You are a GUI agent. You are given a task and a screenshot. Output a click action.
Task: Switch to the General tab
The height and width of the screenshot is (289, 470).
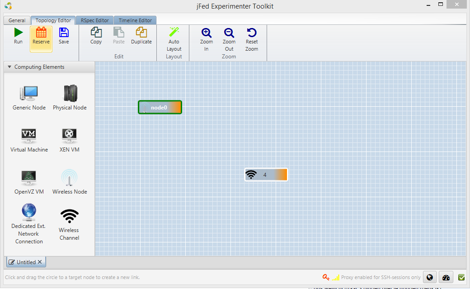coord(17,20)
